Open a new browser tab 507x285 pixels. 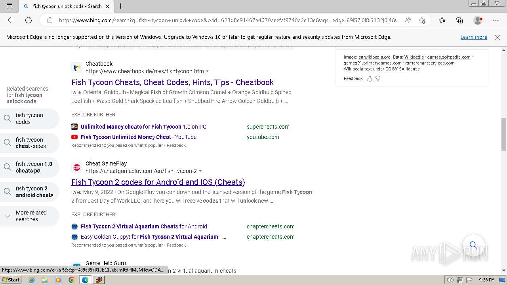121,6
